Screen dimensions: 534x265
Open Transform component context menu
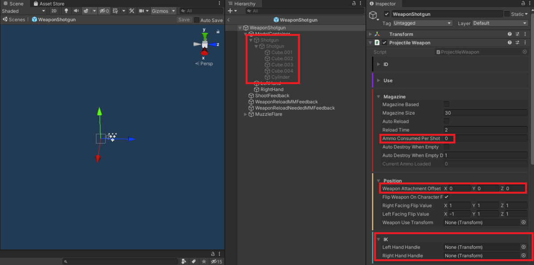point(526,34)
